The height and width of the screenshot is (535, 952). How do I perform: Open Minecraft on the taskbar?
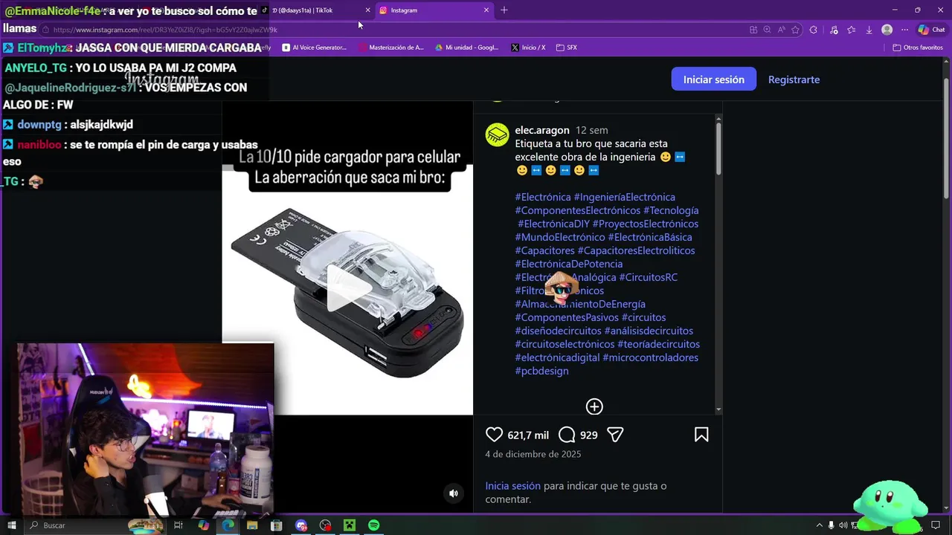coord(349,525)
